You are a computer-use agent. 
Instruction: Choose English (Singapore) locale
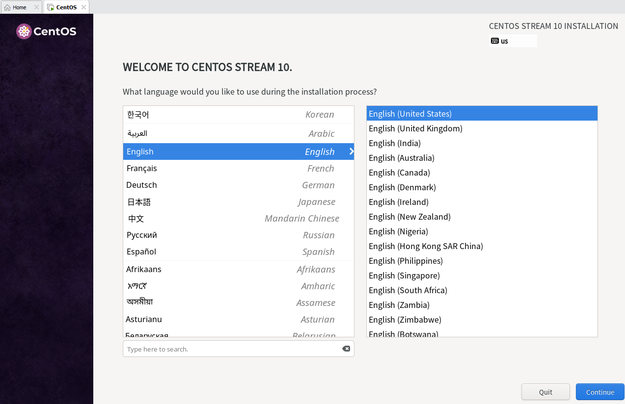(482, 276)
